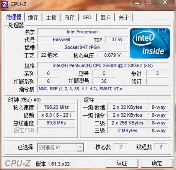The height and width of the screenshot is (170, 176).
Task: Click the processor name field Intel Processor
Action: pos(82,31)
